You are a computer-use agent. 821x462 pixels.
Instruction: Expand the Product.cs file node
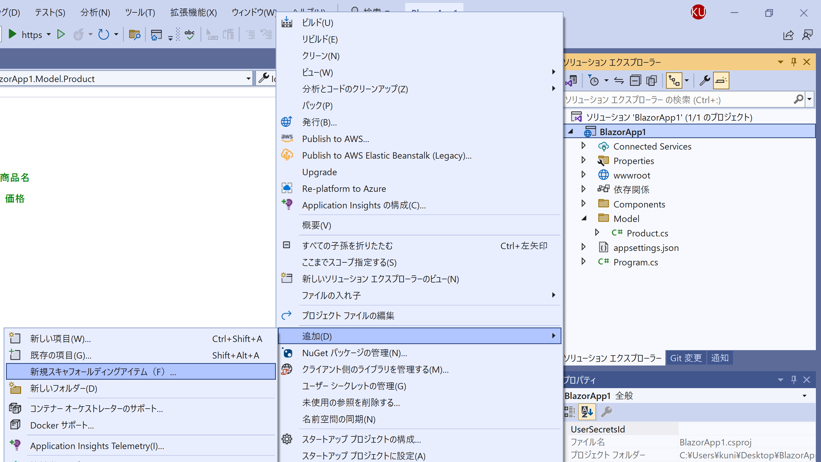click(597, 233)
